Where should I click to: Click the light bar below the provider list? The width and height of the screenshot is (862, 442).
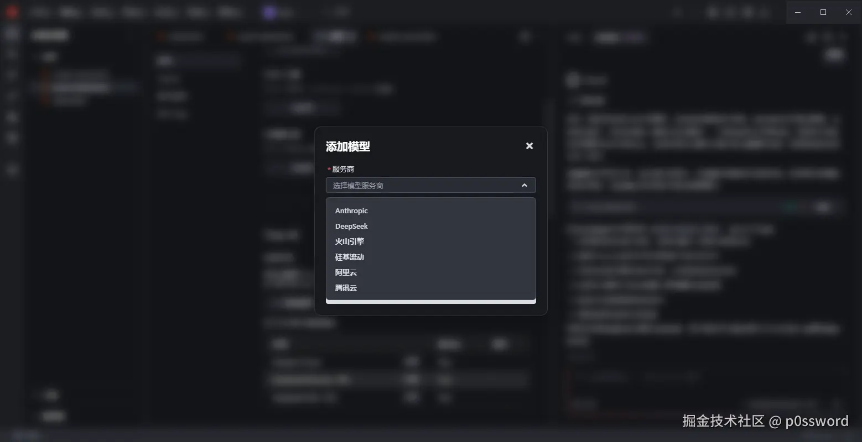coord(430,302)
